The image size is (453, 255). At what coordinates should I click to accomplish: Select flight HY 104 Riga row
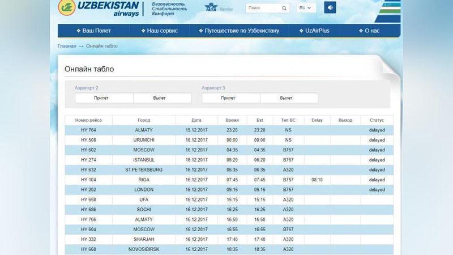(x=226, y=180)
